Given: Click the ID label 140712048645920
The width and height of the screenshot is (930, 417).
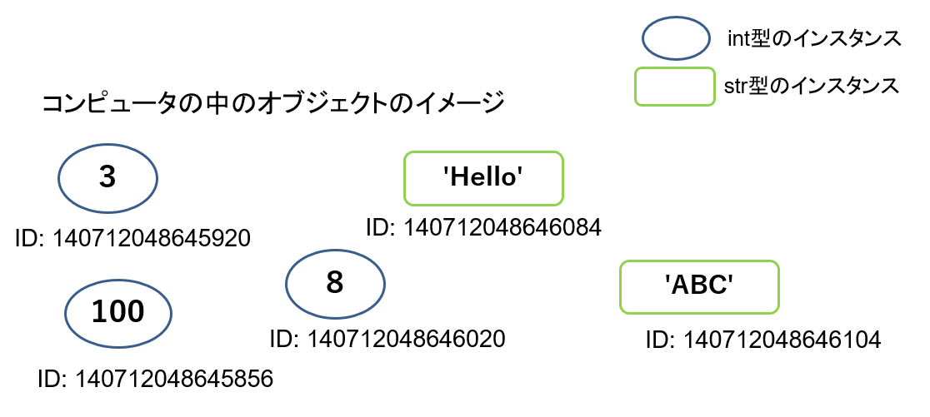Looking at the screenshot, I should tap(133, 239).
